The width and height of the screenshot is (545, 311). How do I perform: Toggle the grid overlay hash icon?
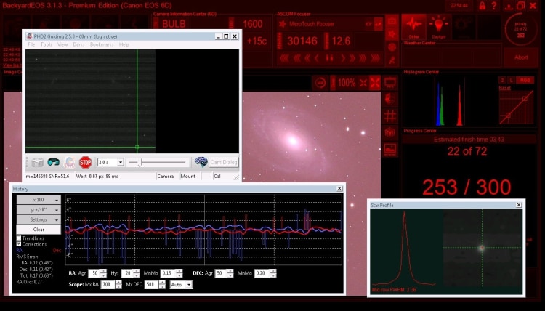(390, 116)
